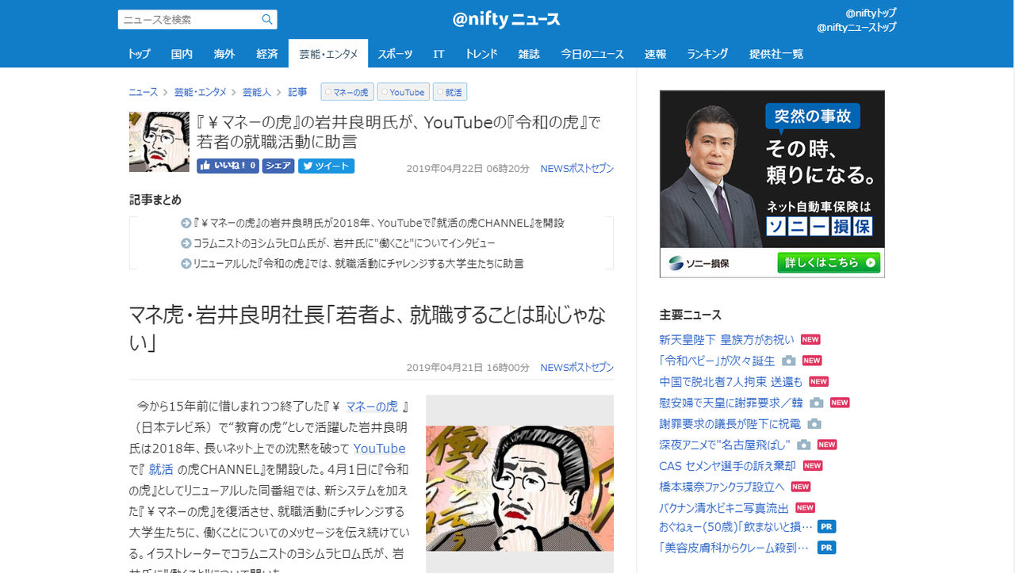Select the 雑誌 navigation tab
Screen dimensions: 1015x573
(529, 54)
